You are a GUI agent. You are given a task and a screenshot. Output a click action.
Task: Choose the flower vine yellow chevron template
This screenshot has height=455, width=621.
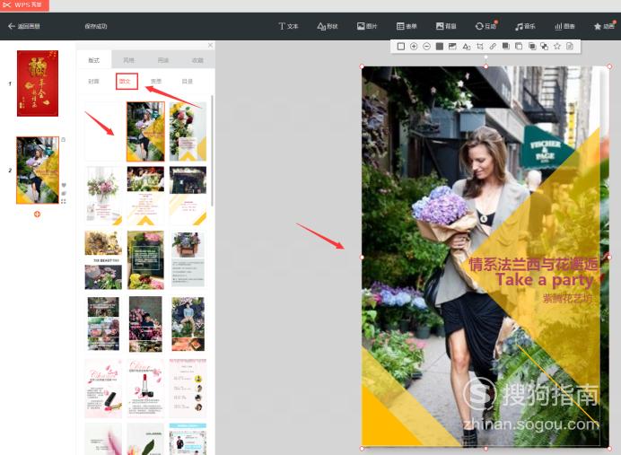coord(188,131)
